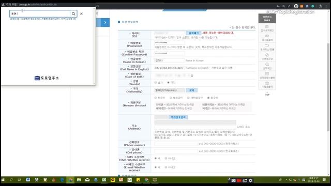Image resolution: width=331 pixels, height=186 pixels.
Task: Select No for E-mail Whether receive
Action: click(166, 167)
